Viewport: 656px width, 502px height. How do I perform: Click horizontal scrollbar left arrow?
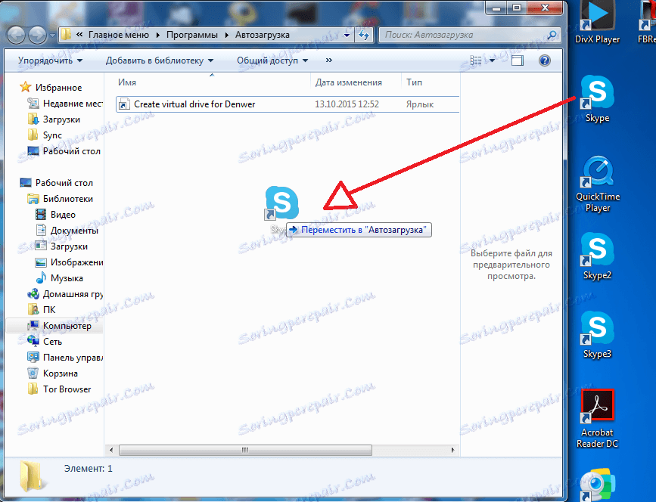click(111, 450)
